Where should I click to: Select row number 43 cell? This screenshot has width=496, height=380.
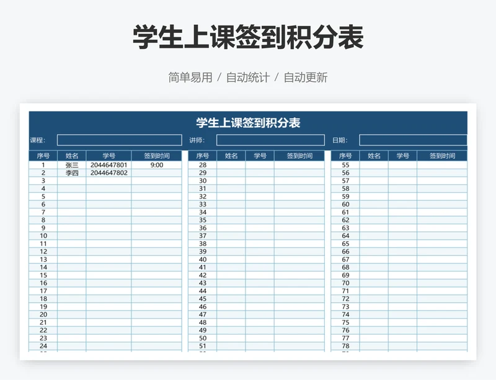pos(203,283)
